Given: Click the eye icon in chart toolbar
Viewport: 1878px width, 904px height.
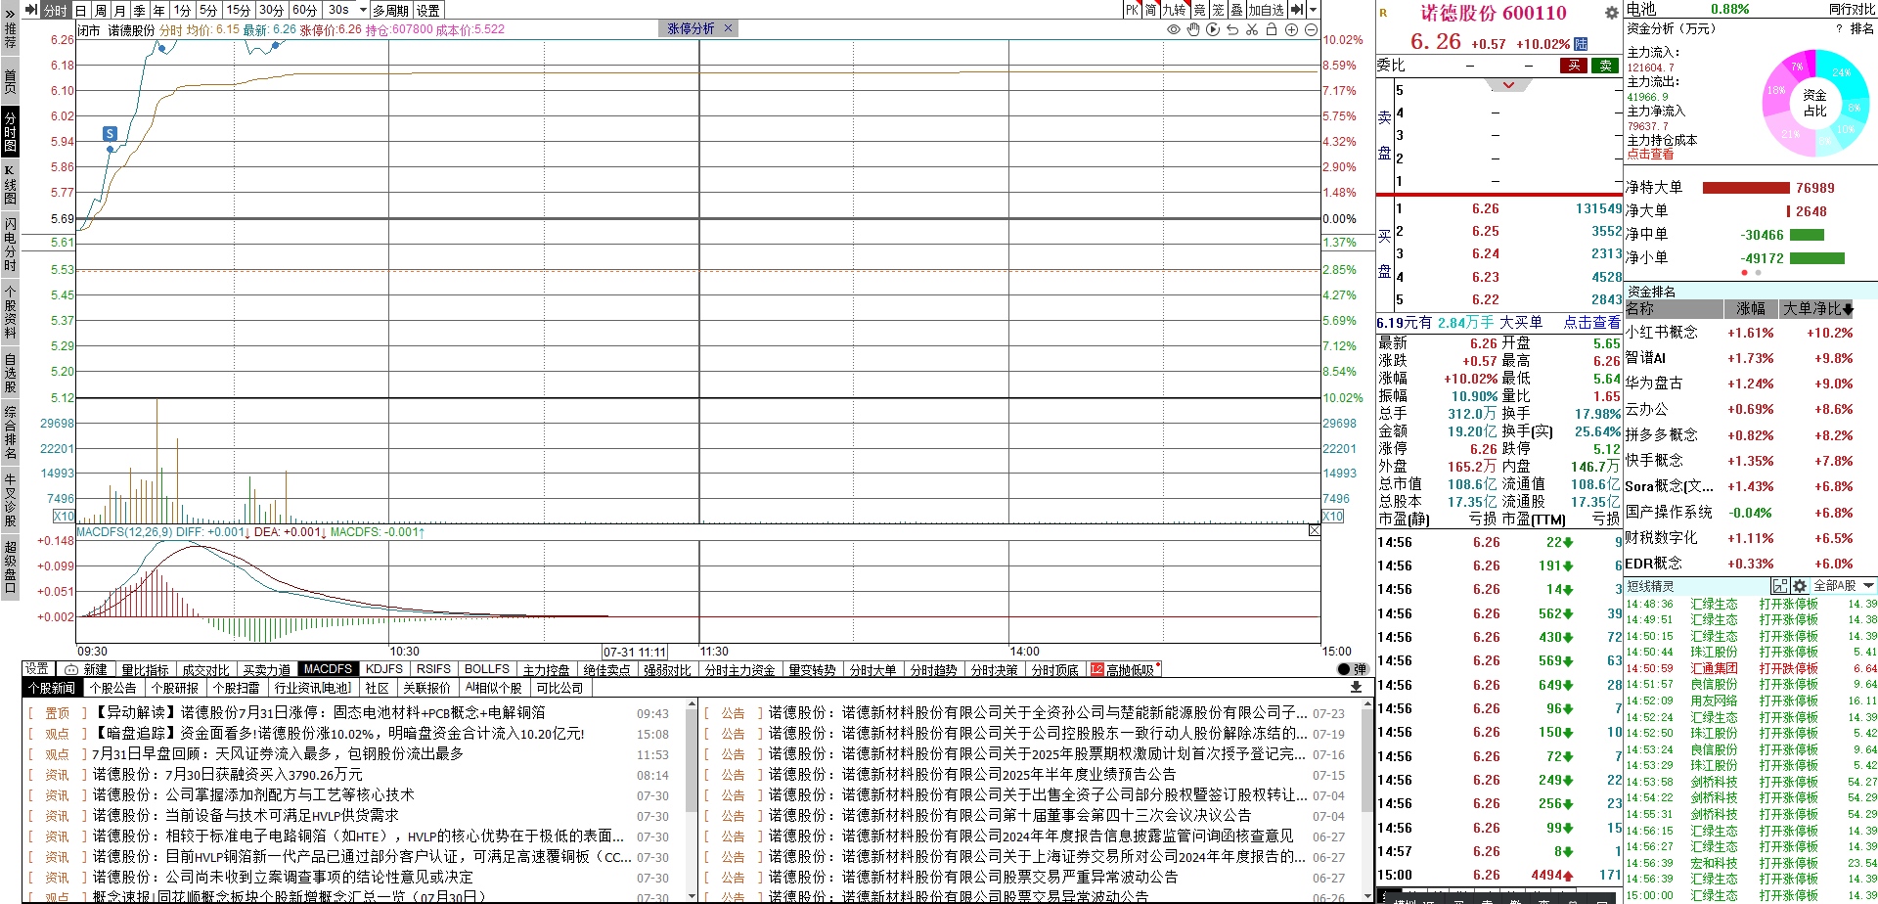Looking at the screenshot, I should 1174,29.
